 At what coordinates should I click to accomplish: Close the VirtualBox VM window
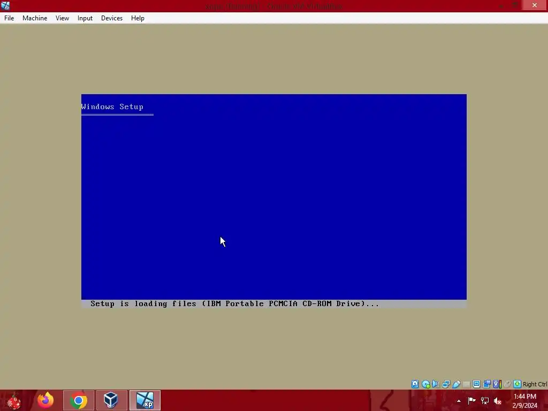coord(535,5)
